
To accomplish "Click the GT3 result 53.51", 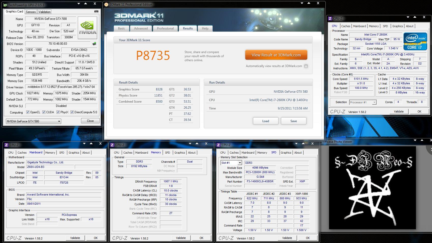I will coord(187,102).
